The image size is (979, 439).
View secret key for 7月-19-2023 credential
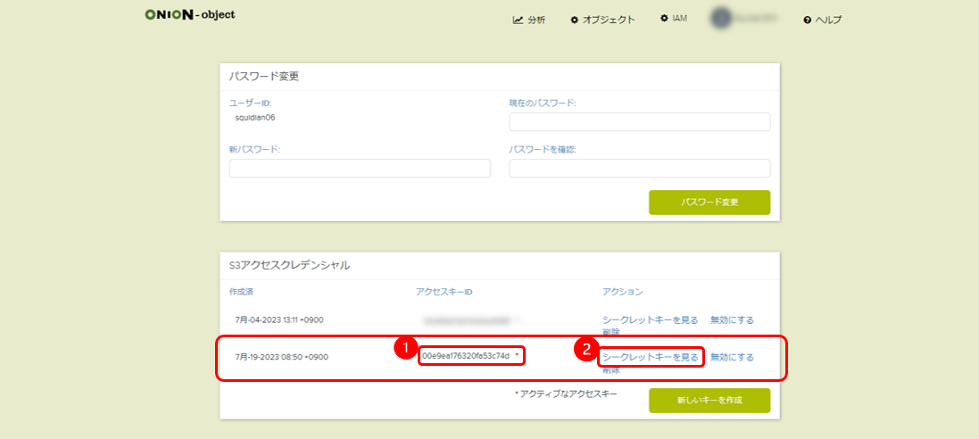651,357
